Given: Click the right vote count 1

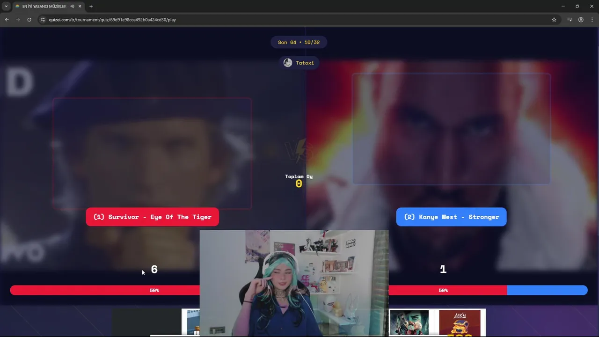Looking at the screenshot, I should pyautogui.click(x=443, y=270).
